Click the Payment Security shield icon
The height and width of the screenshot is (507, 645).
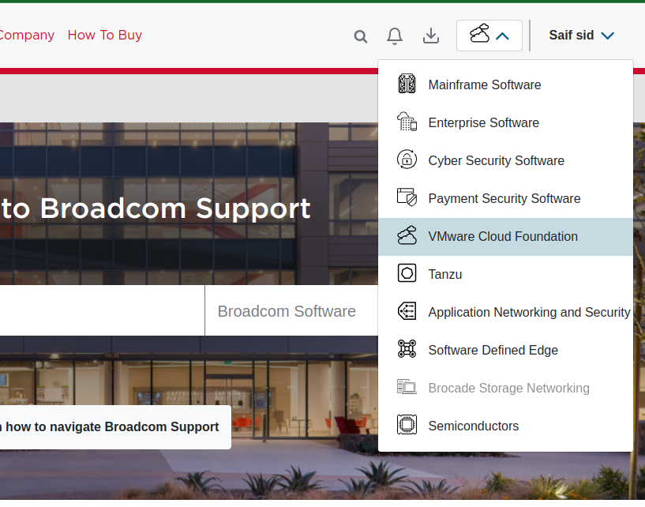pyautogui.click(x=407, y=197)
